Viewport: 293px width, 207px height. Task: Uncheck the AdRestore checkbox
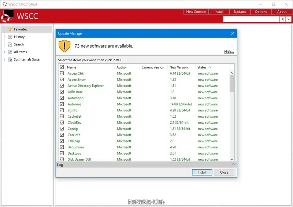(x=62, y=92)
